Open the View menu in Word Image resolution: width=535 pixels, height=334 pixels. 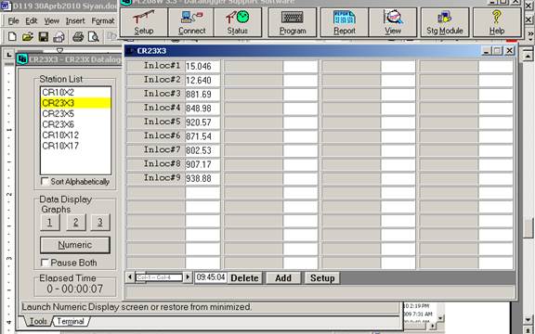(x=51, y=21)
